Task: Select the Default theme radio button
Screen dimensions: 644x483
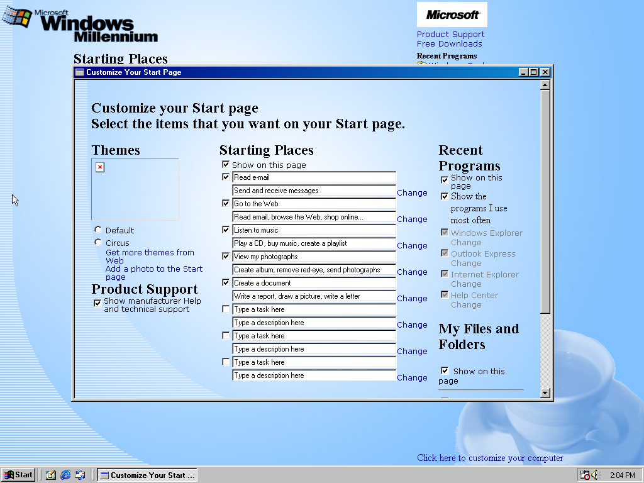Action: 97,230
